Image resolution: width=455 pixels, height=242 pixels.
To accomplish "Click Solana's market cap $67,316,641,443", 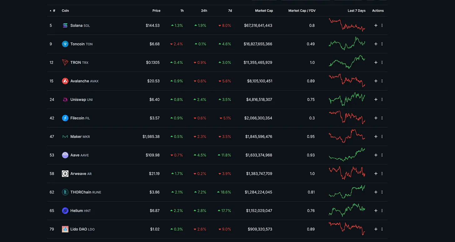I will click(x=258, y=26).
